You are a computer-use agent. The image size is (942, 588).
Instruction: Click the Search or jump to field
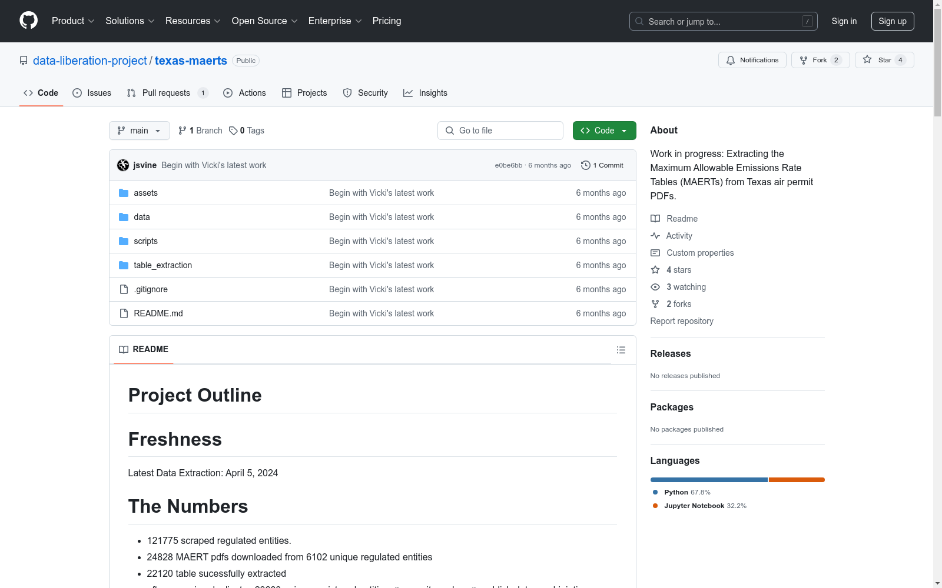tap(724, 21)
